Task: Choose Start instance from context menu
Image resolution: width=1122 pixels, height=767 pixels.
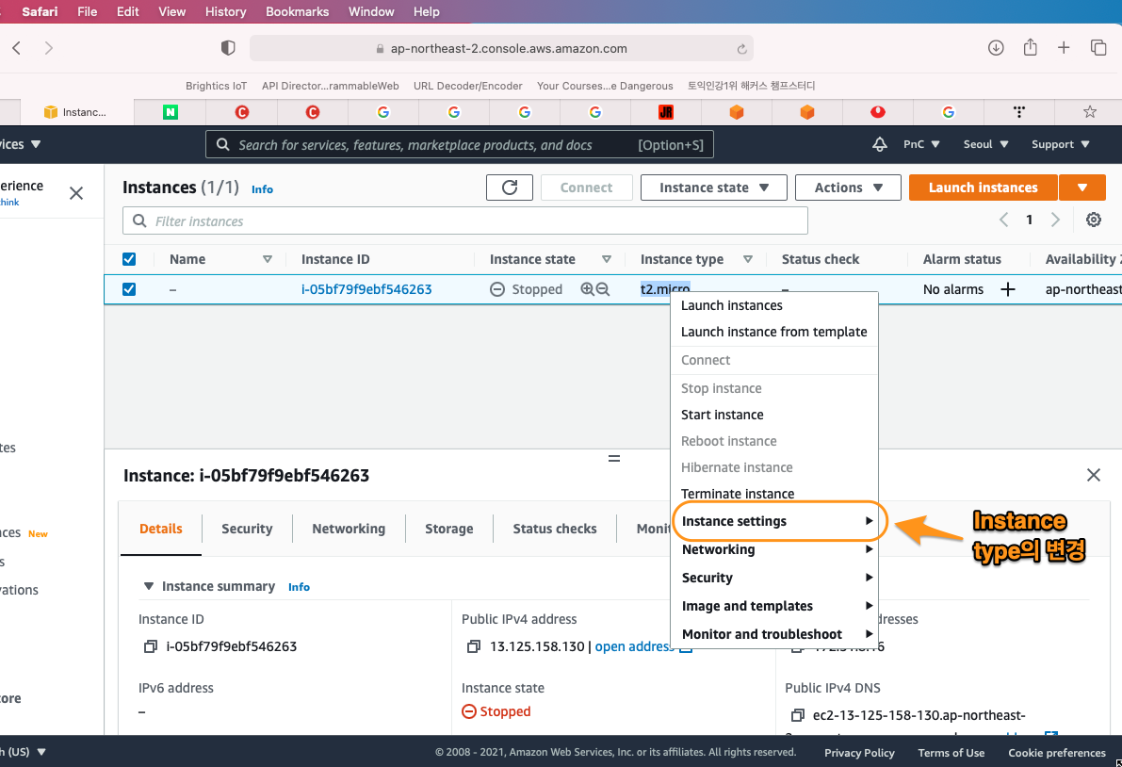Action: pos(722,415)
